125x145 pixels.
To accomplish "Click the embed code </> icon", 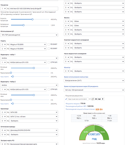I will point(90,99).
